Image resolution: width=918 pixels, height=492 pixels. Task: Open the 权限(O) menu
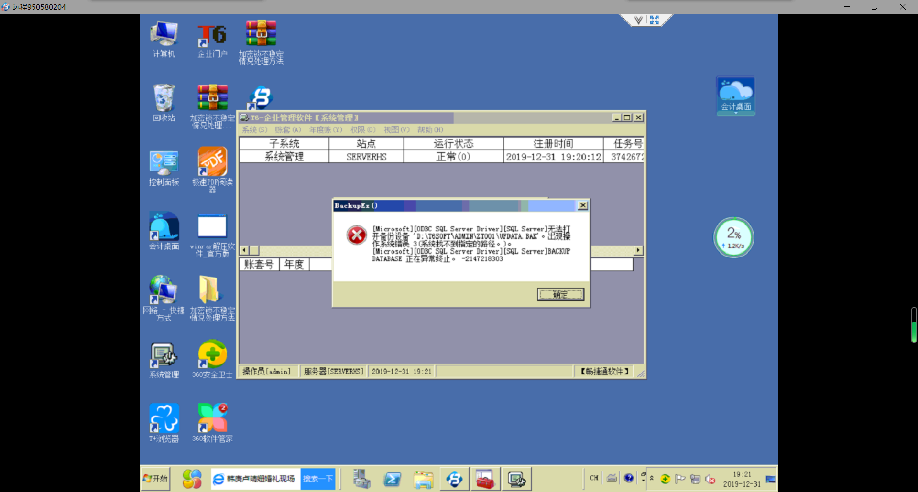(x=363, y=130)
